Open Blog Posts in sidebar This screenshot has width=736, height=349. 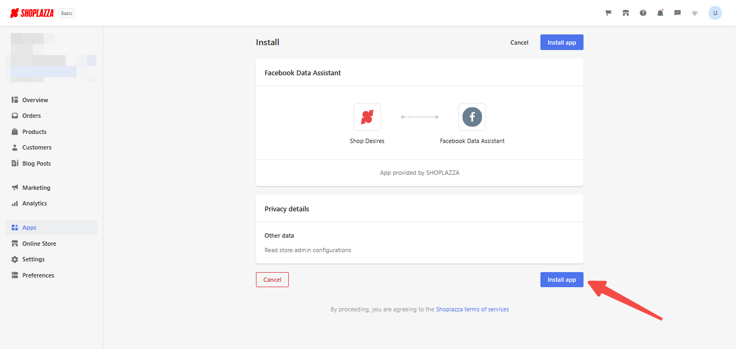51,163
